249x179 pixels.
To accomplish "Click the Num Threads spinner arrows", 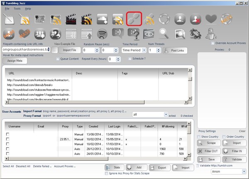I will pyautogui.click(x=158, y=50).
